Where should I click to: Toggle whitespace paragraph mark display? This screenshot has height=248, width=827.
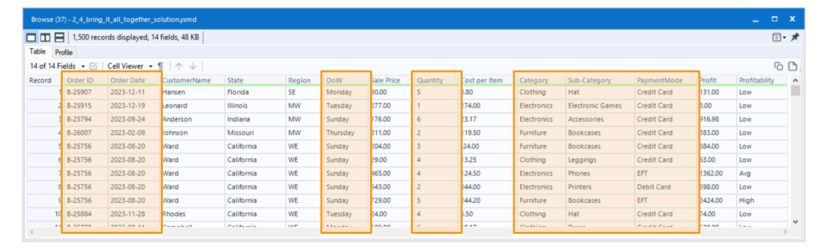click(x=160, y=66)
